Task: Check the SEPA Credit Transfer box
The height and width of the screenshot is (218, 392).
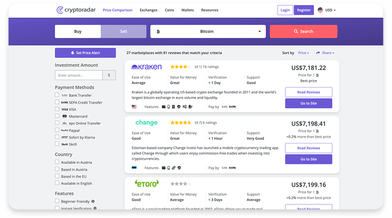Action: coord(57,102)
